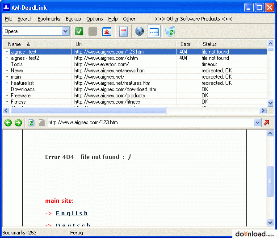Click Other Software Products link
Viewport: 277px width, 238px height.
pyautogui.click(x=193, y=19)
